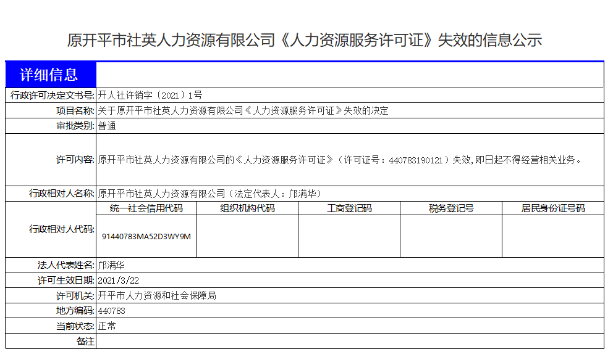Click the 统一社会信用代码 column header
This screenshot has width=613, height=357.
tap(146, 208)
